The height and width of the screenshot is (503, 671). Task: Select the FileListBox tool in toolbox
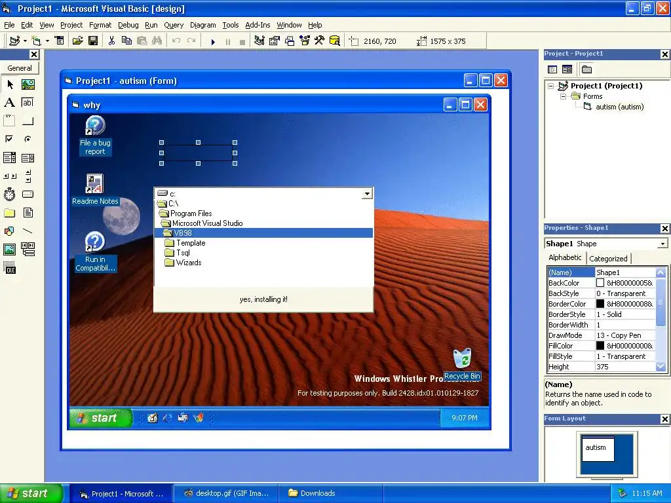click(x=28, y=213)
